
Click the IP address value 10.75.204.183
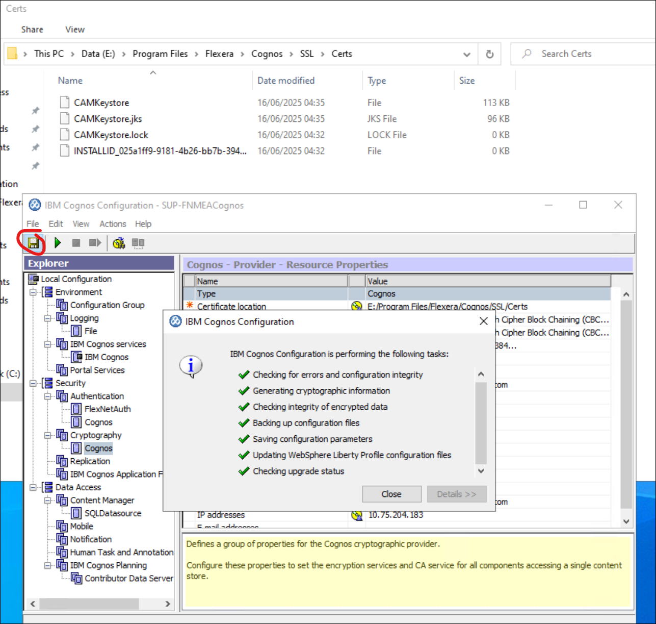396,515
